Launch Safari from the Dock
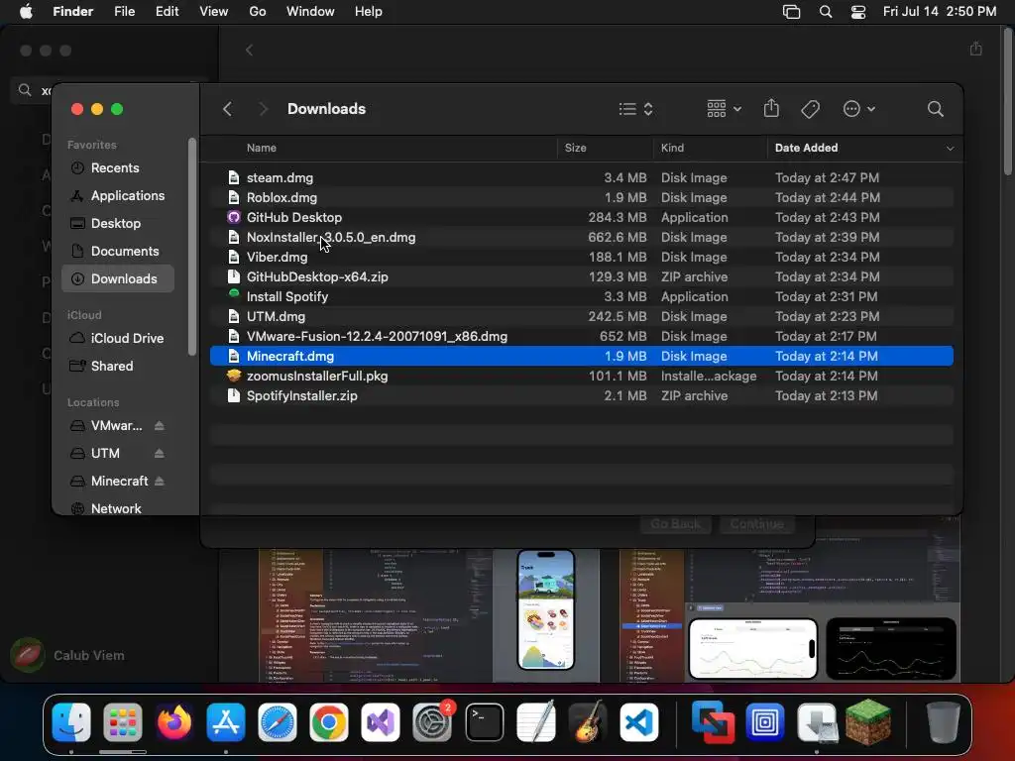The image size is (1015, 761). pyautogui.click(x=278, y=721)
